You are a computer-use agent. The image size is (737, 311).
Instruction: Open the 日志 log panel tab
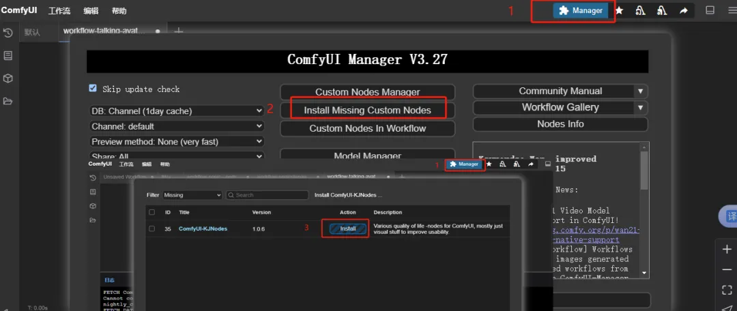[109, 280]
